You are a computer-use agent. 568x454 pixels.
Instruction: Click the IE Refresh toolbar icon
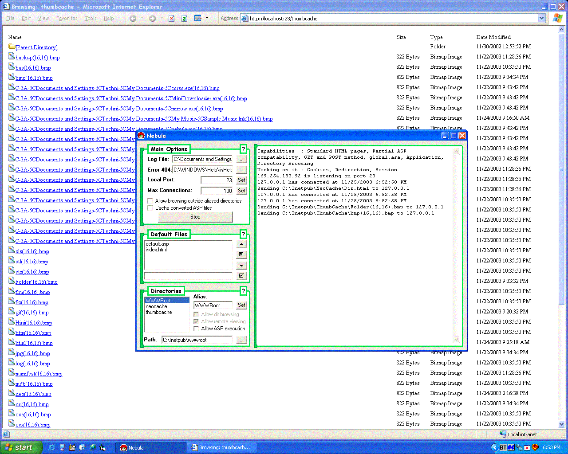click(184, 18)
